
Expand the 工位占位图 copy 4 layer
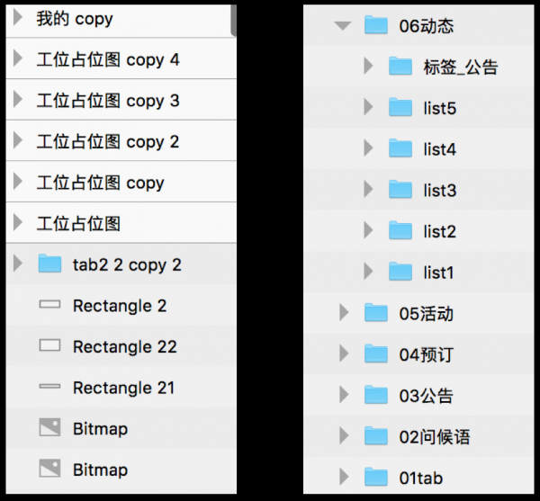(x=18, y=59)
